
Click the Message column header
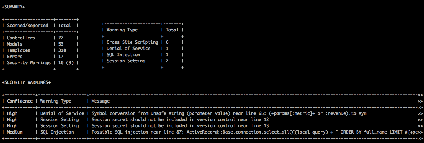(100, 101)
